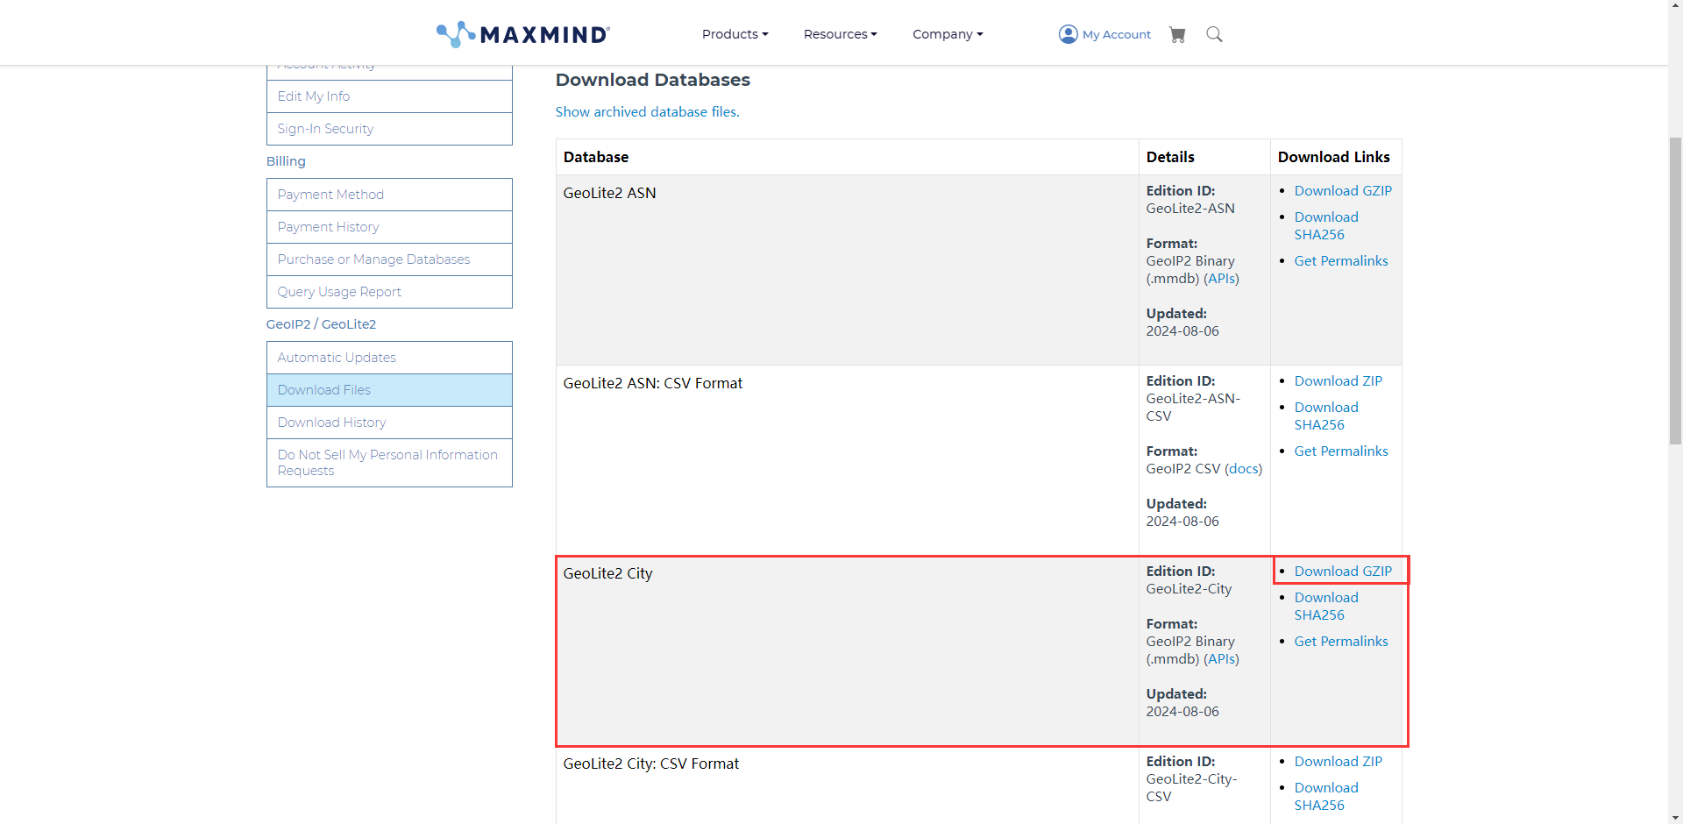The image size is (1683, 824).
Task: Open Payment Method sidebar item
Action: click(389, 195)
